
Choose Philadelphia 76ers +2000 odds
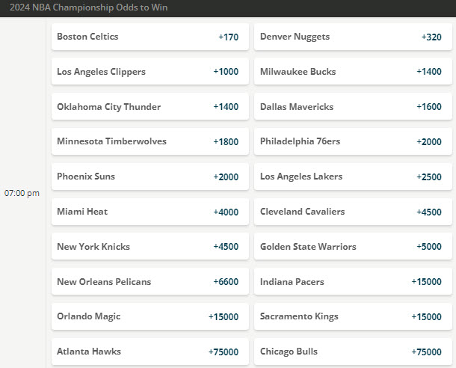click(x=353, y=141)
